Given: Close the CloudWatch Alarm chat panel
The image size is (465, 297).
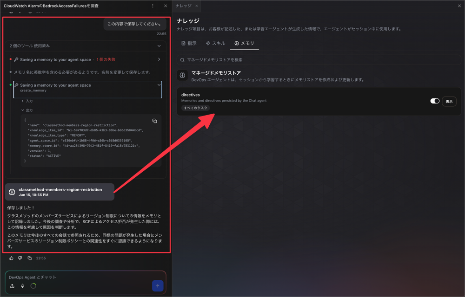Looking at the screenshot, I should 166,6.
